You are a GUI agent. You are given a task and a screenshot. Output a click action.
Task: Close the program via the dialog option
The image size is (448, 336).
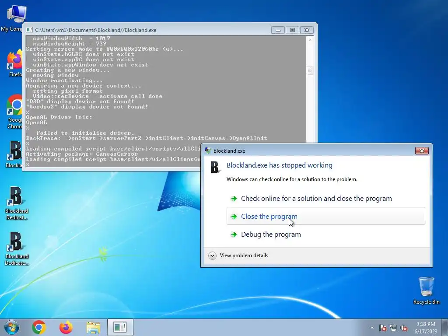point(325,216)
